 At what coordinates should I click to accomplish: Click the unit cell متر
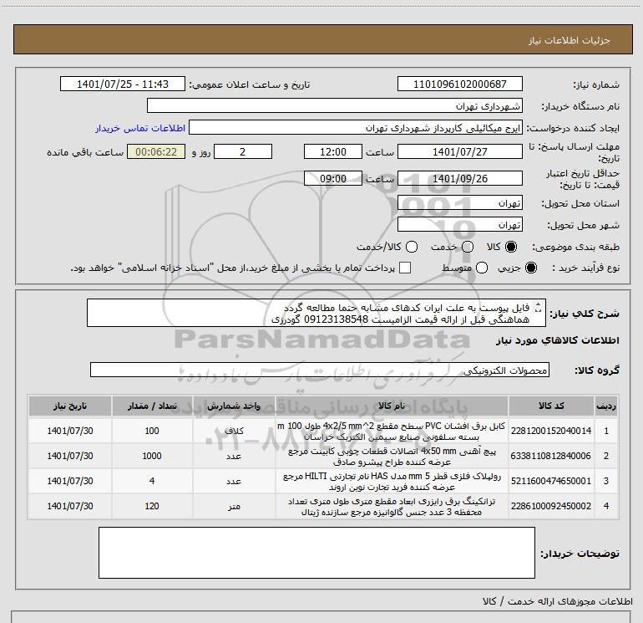(234, 506)
